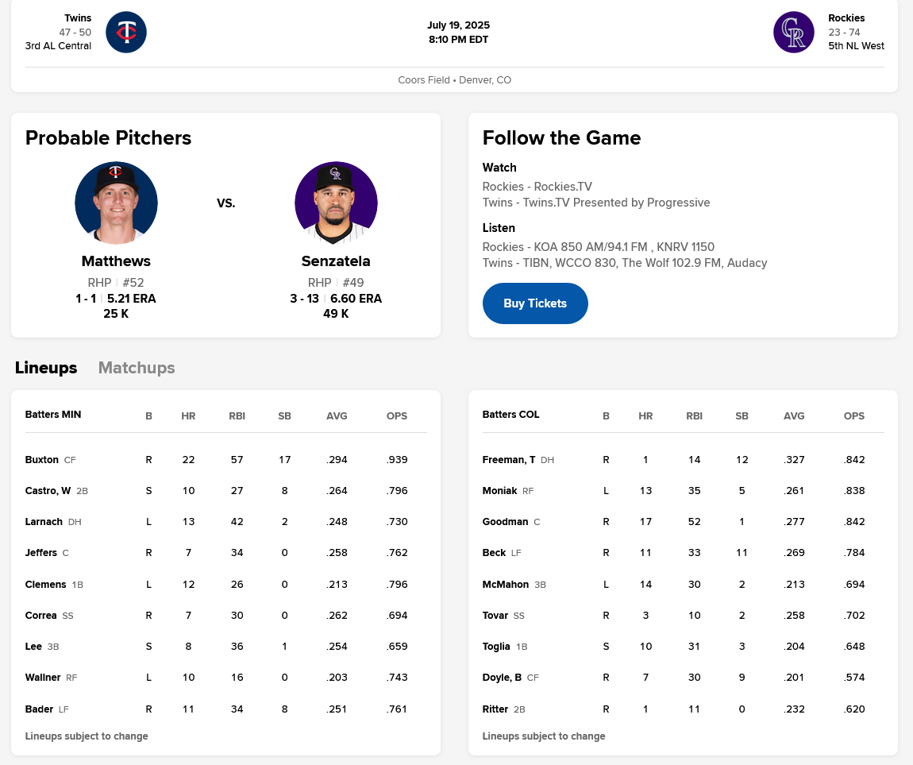Open Freeman, T player profile
The height and width of the screenshot is (765, 913).
click(509, 459)
